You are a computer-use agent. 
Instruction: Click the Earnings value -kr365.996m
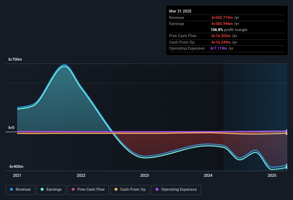(x=222, y=24)
